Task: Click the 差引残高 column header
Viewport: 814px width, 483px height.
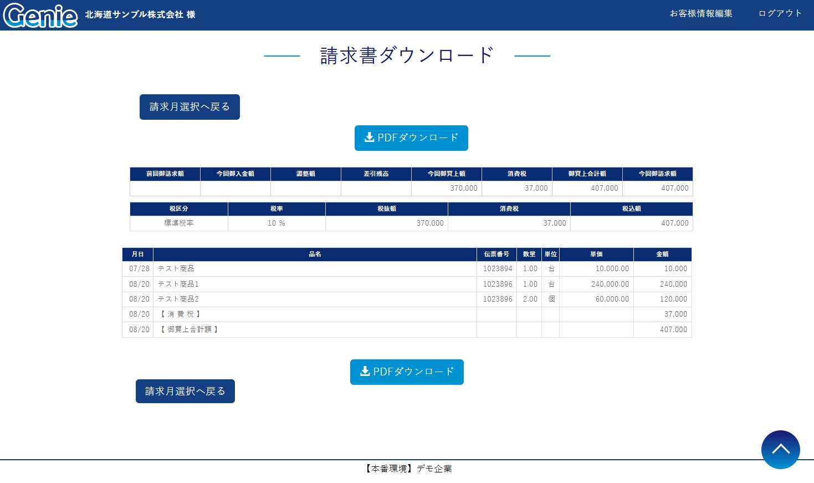Action: tap(376, 174)
